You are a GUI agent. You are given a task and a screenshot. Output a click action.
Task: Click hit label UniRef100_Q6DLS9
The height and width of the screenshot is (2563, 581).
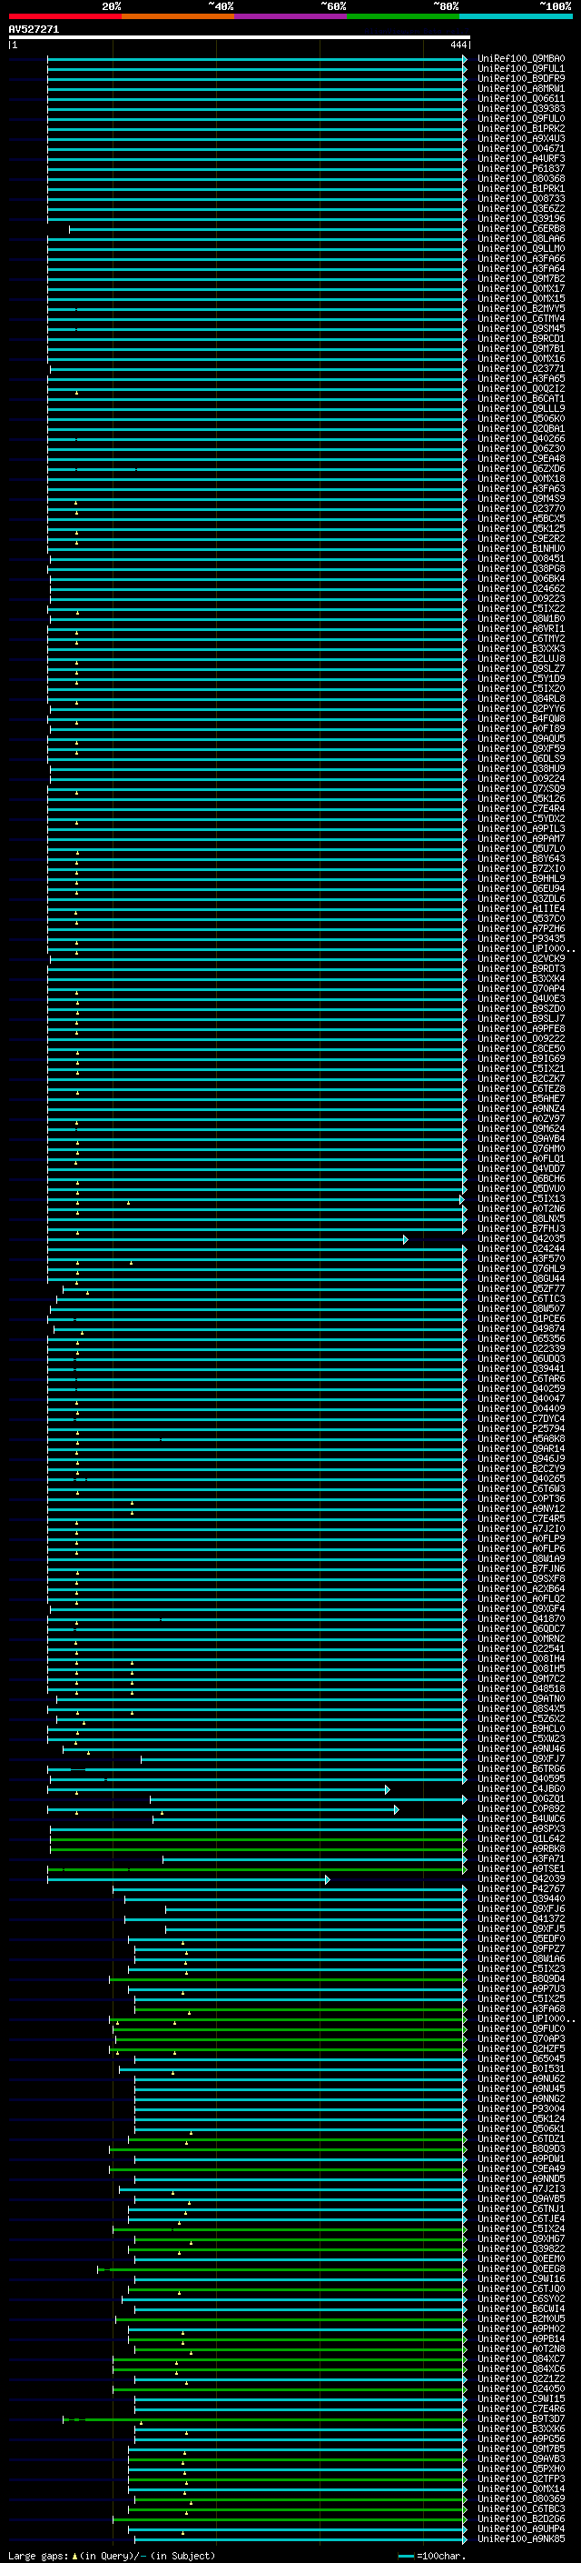(521, 759)
